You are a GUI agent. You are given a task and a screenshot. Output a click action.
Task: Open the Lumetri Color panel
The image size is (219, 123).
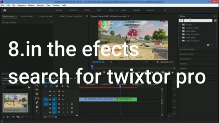point(185,59)
